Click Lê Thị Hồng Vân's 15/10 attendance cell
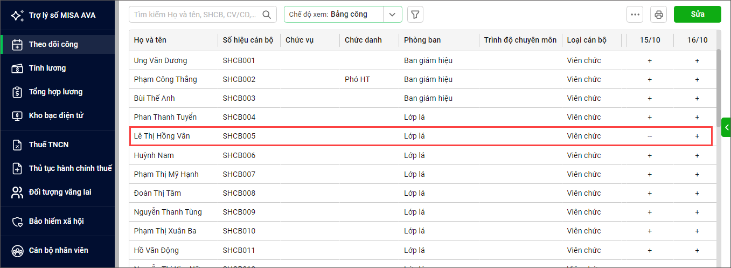This screenshot has width=731, height=268. click(650, 136)
